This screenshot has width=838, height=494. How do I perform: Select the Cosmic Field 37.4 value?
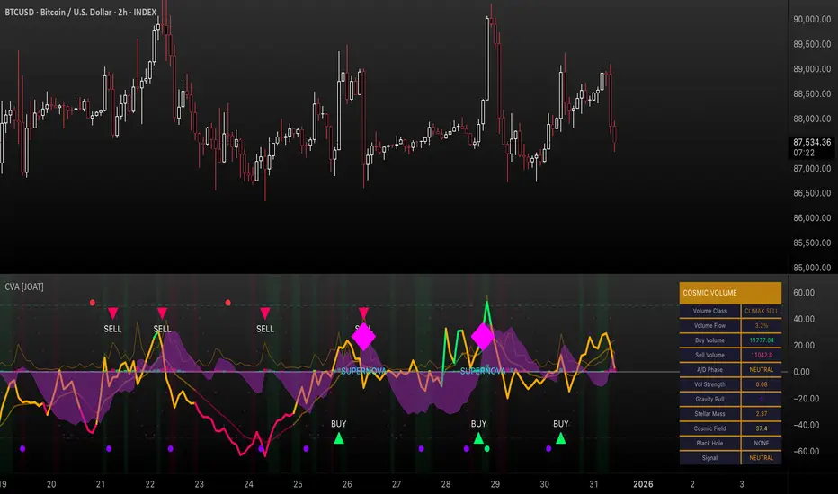tap(761, 428)
